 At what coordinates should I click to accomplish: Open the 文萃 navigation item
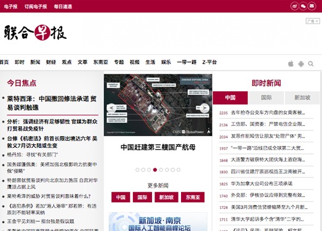click(x=83, y=62)
